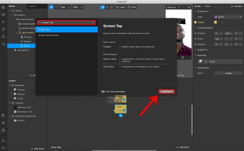Click the magnifier search icon in left sidebar

coord(3,44)
